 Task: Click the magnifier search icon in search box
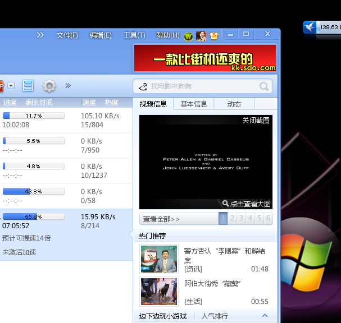(x=263, y=86)
